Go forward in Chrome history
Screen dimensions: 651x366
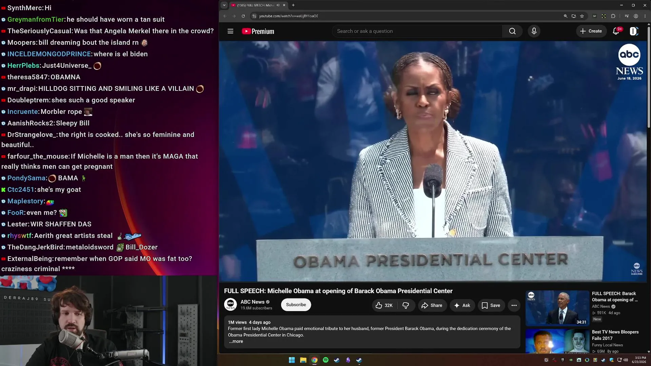pyautogui.click(x=234, y=16)
